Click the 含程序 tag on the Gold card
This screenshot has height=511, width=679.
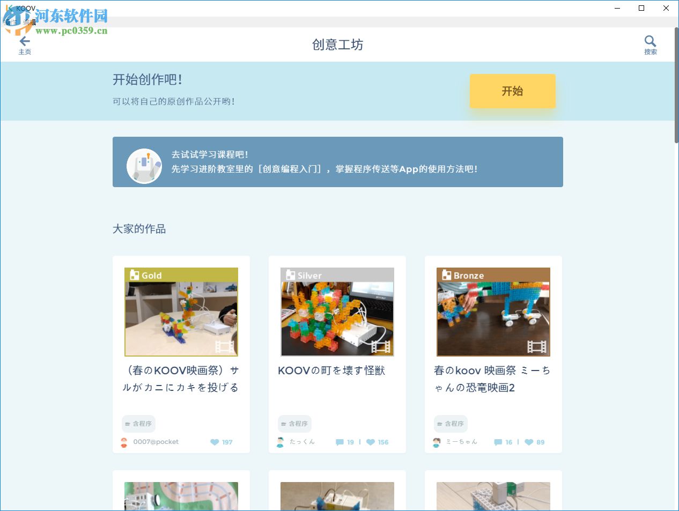pyautogui.click(x=138, y=424)
